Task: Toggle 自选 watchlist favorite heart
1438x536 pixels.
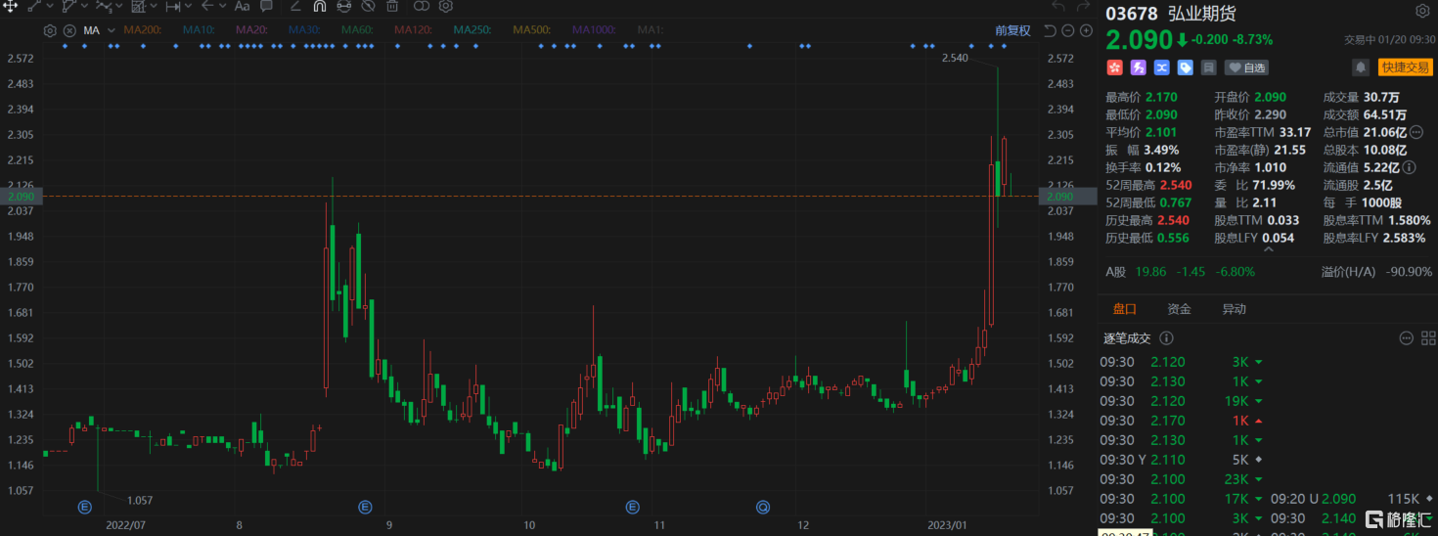Action: [x=1246, y=67]
